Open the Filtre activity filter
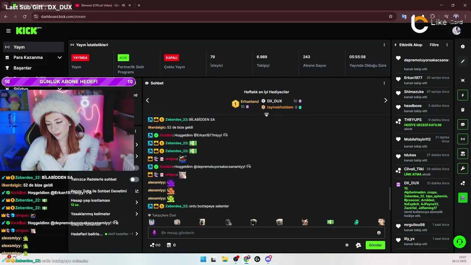 coord(434,45)
